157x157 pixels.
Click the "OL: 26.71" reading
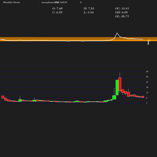coord(122,16)
